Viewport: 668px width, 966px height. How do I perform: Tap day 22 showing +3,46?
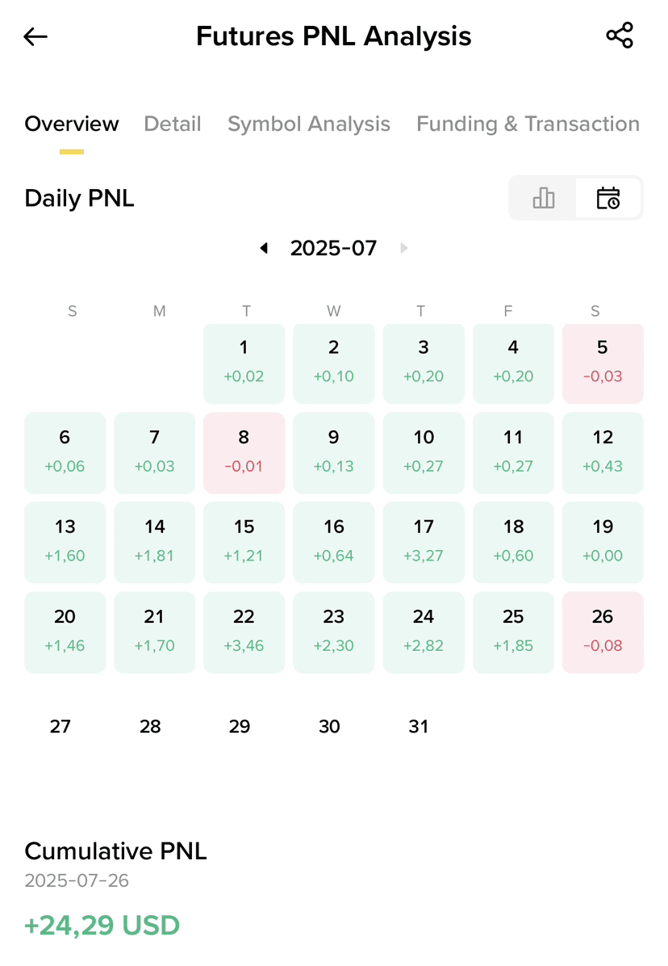244,632
